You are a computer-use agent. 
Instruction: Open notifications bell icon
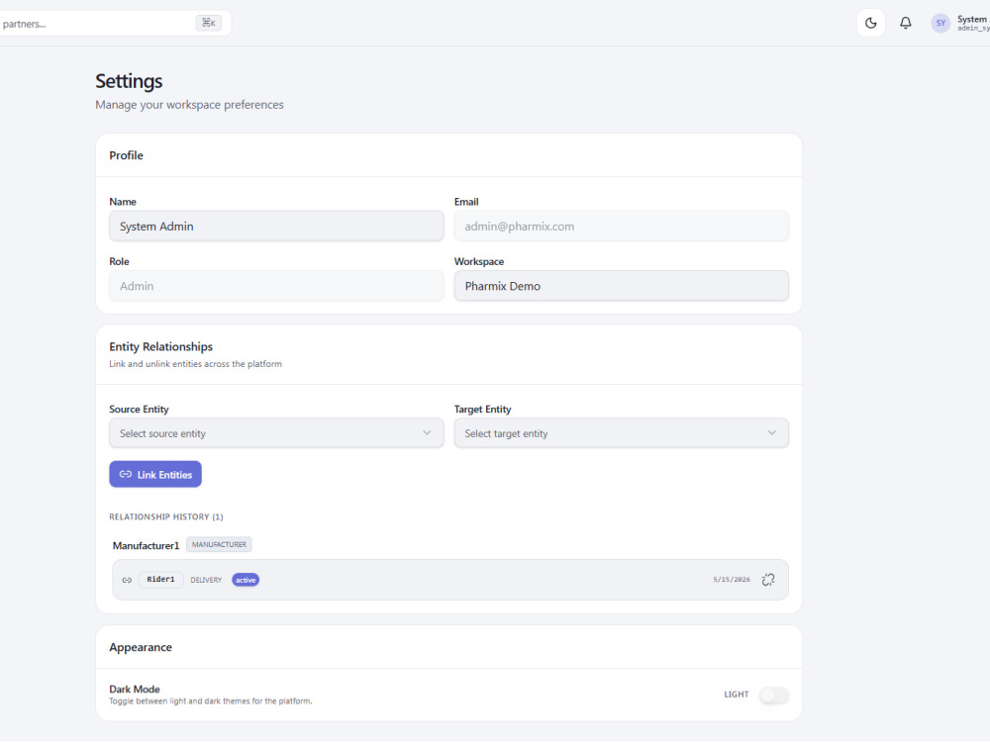pyautogui.click(x=906, y=24)
